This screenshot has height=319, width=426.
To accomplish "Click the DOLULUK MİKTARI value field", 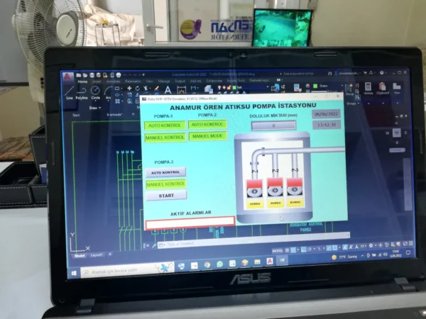I will [273, 125].
